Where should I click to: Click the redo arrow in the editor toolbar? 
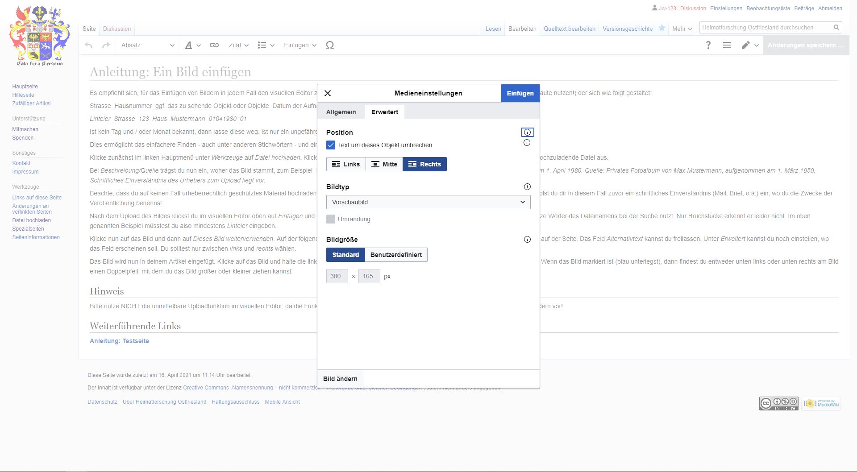(x=106, y=45)
